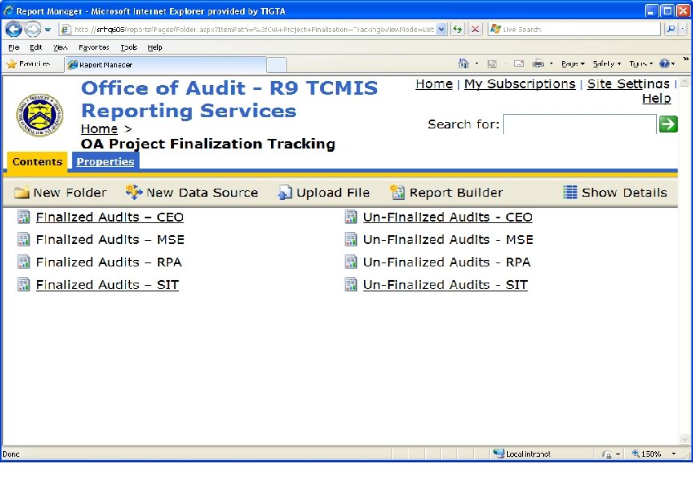The height and width of the screenshot is (480, 693).
Task: Open Un-Finalized Audits - MSE report
Action: pos(448,240)
